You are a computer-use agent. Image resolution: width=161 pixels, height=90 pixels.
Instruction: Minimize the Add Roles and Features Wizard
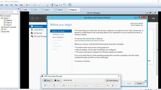coord(136,17)
